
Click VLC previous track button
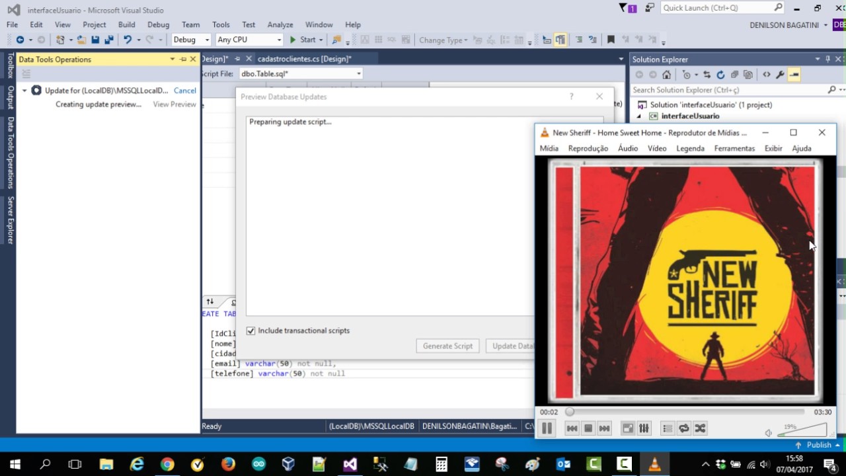tap(572, 428)
